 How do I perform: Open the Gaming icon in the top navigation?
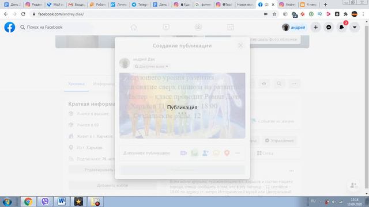tap(231, 27)
